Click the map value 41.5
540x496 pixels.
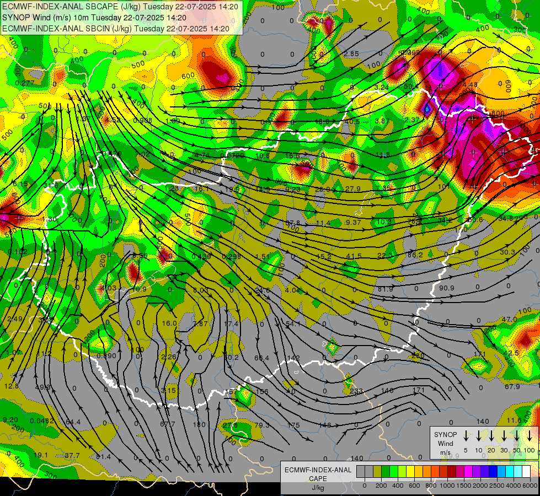pyautogui.click(x=354, y=256)
